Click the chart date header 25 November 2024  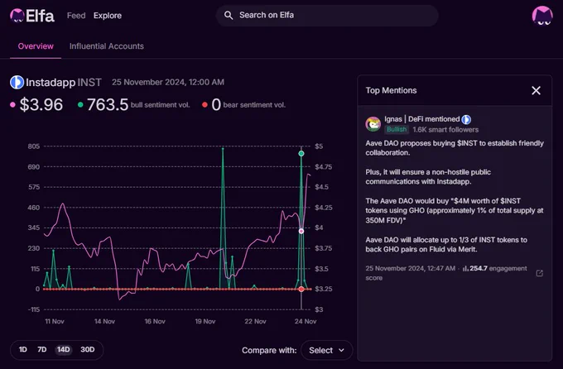(x=168, y=82)
